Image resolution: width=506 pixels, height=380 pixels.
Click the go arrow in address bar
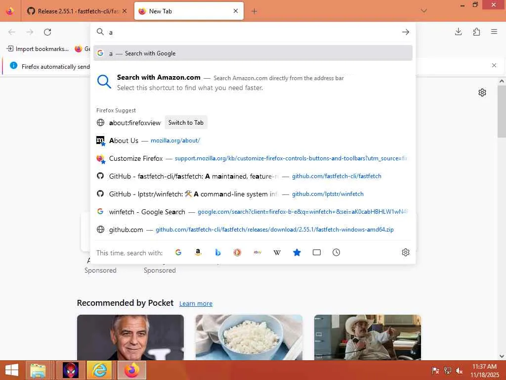[406, 32]
